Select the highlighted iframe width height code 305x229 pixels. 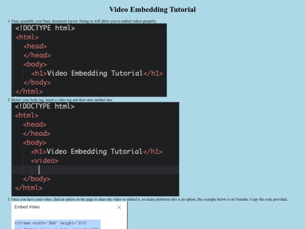(58, 224)
